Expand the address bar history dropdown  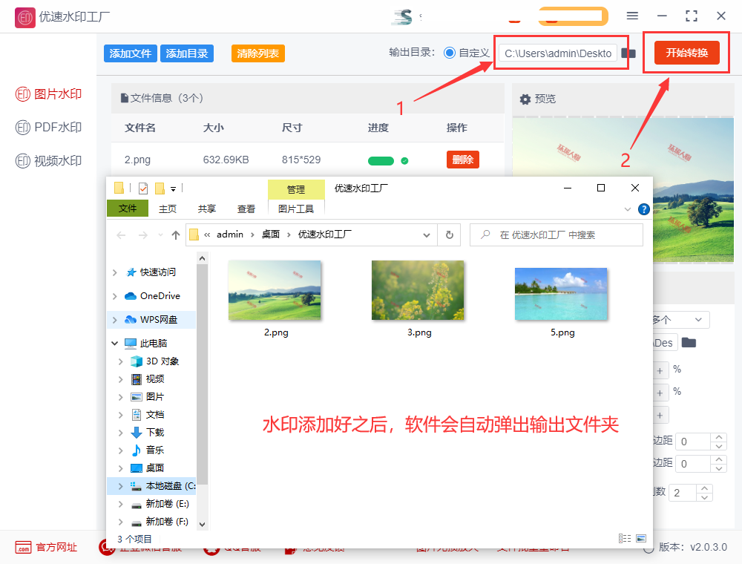(x=427, y=235)
